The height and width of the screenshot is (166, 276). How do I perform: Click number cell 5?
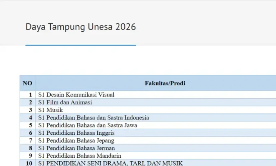28,125
